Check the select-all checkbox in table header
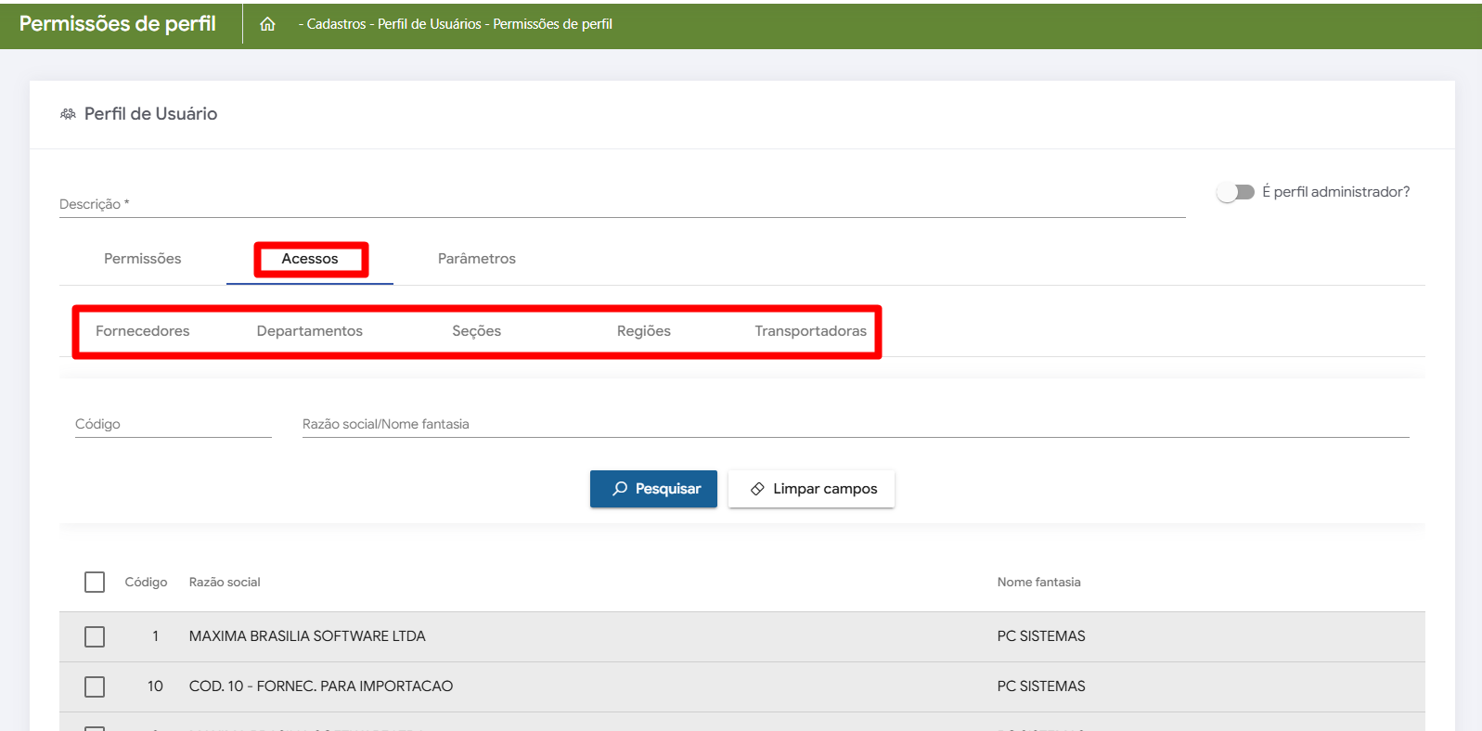 pos(95,582)
